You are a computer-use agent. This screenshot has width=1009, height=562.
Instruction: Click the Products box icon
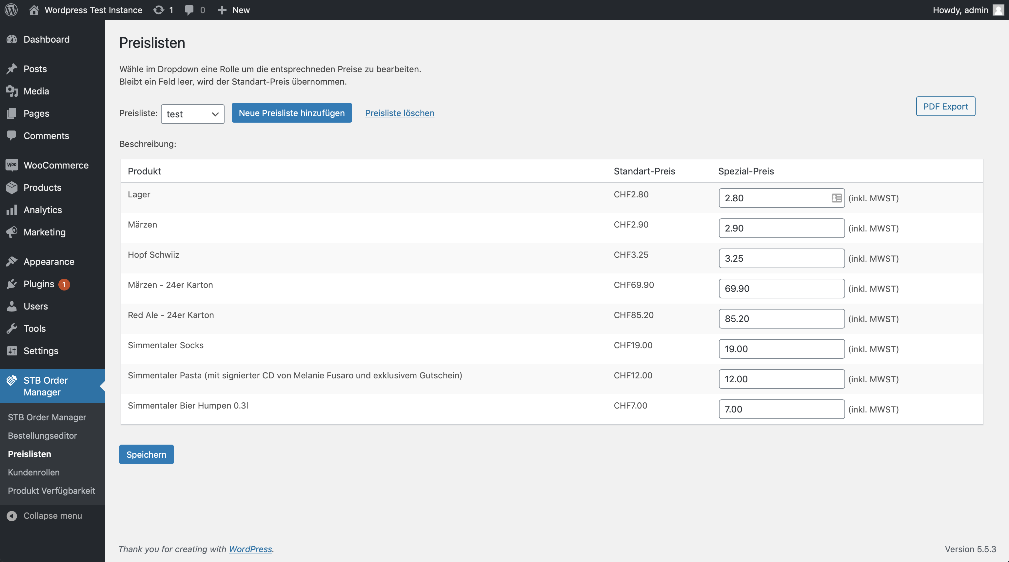pyautogui.click(x=12, y=187)
